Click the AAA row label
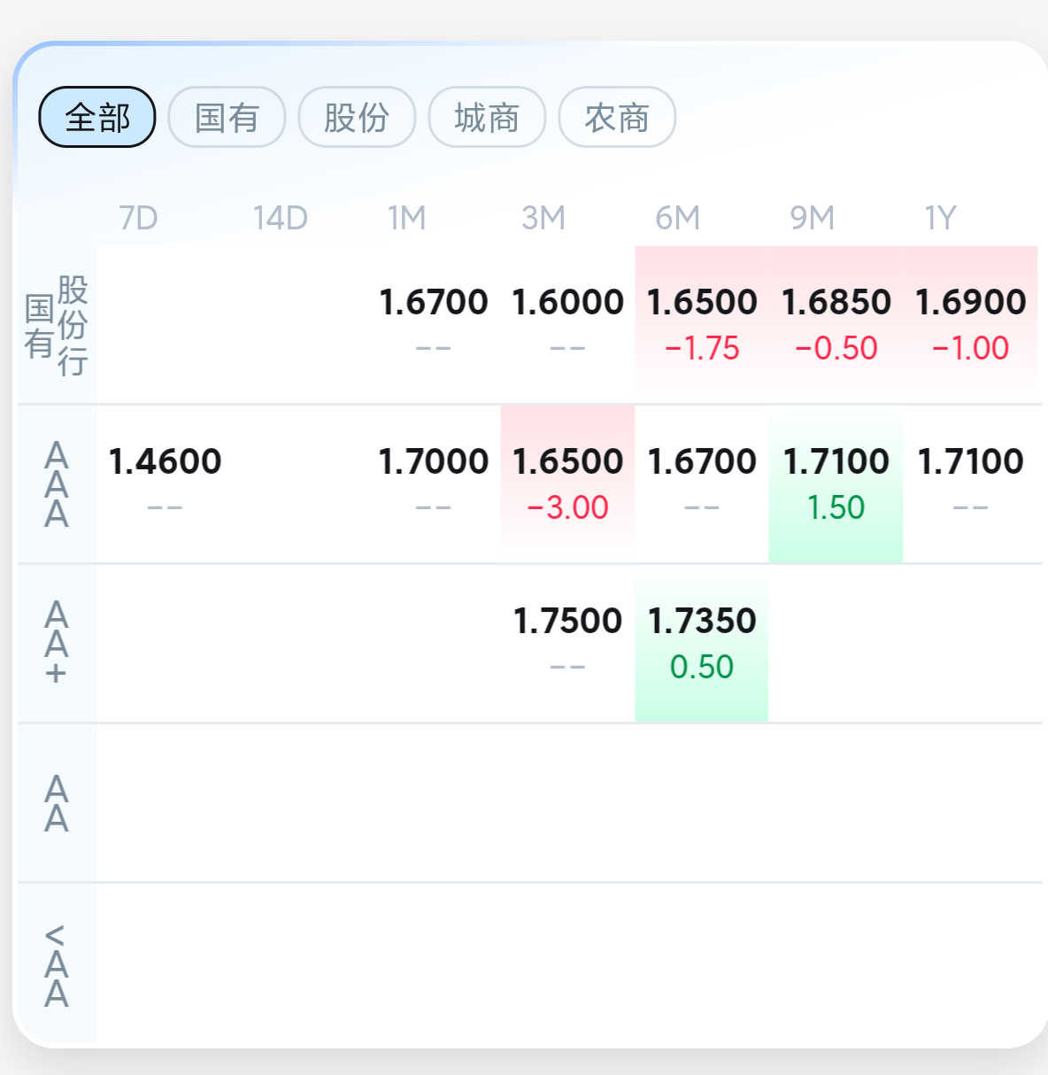 pos(57,484)
